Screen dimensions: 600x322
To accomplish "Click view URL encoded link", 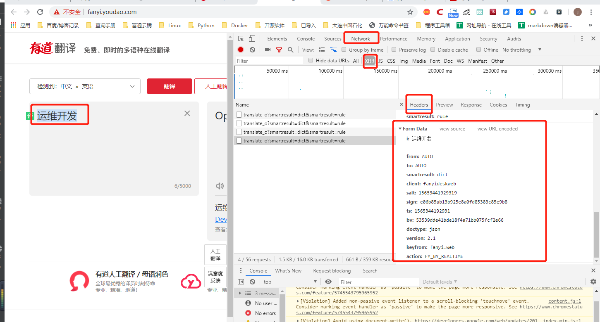I will 497,129.
